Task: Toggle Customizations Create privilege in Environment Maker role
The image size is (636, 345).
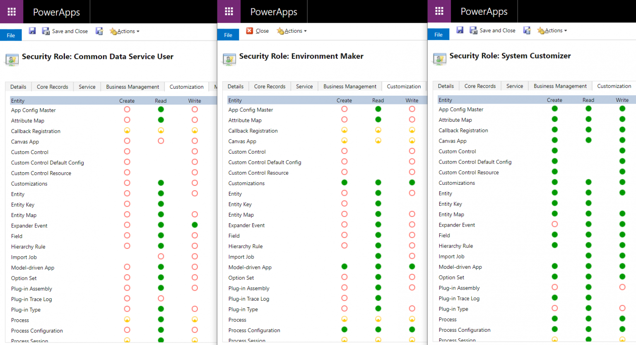Action: coord(344,183)
